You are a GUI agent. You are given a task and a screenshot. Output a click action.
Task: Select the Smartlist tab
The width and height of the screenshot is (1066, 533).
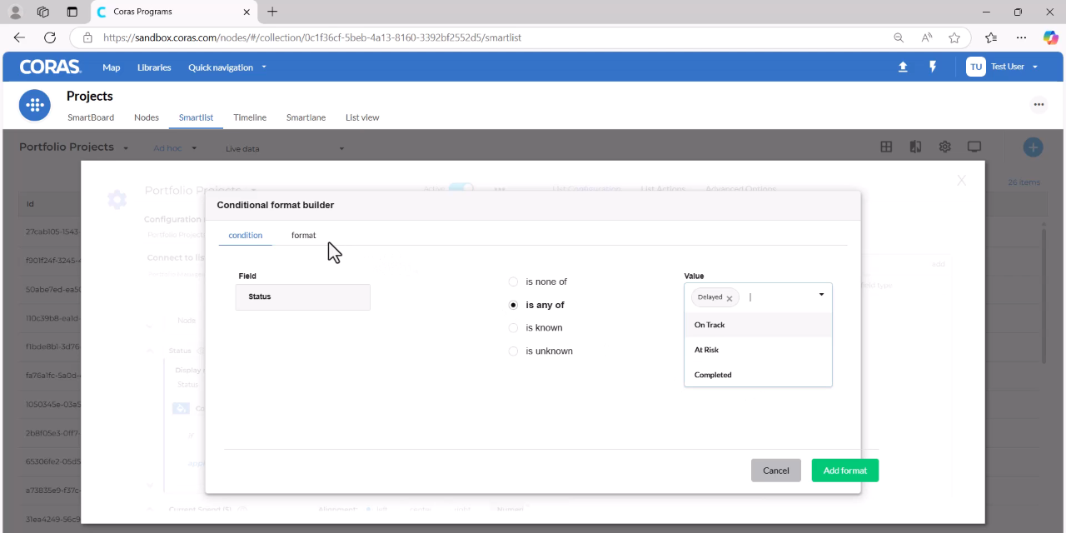tap(196, 117)
